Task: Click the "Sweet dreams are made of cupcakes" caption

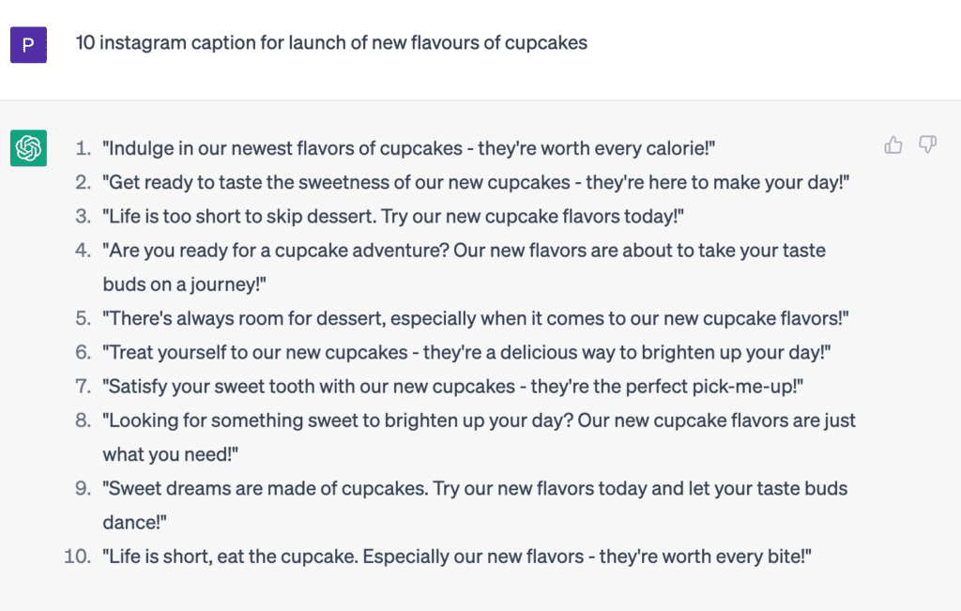Action: (x=475, y=488)
